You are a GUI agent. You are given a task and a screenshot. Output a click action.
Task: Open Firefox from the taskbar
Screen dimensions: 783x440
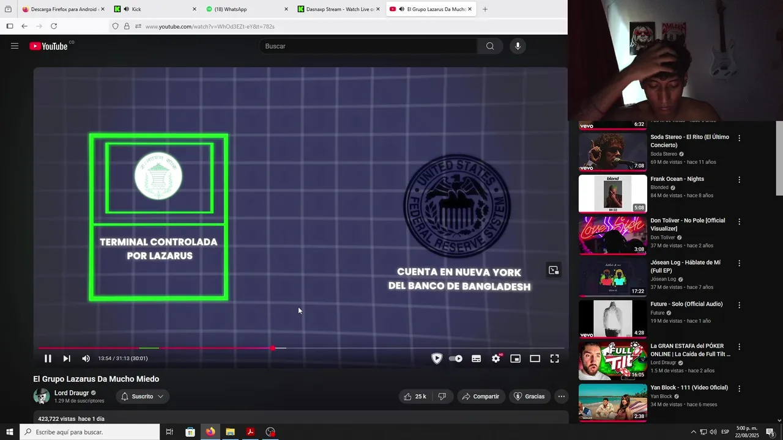point(210,432)
